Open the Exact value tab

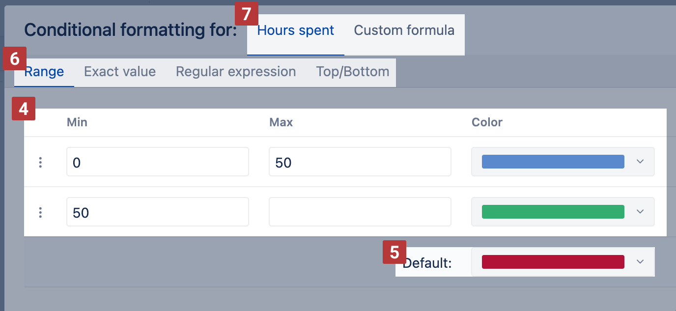120,72
